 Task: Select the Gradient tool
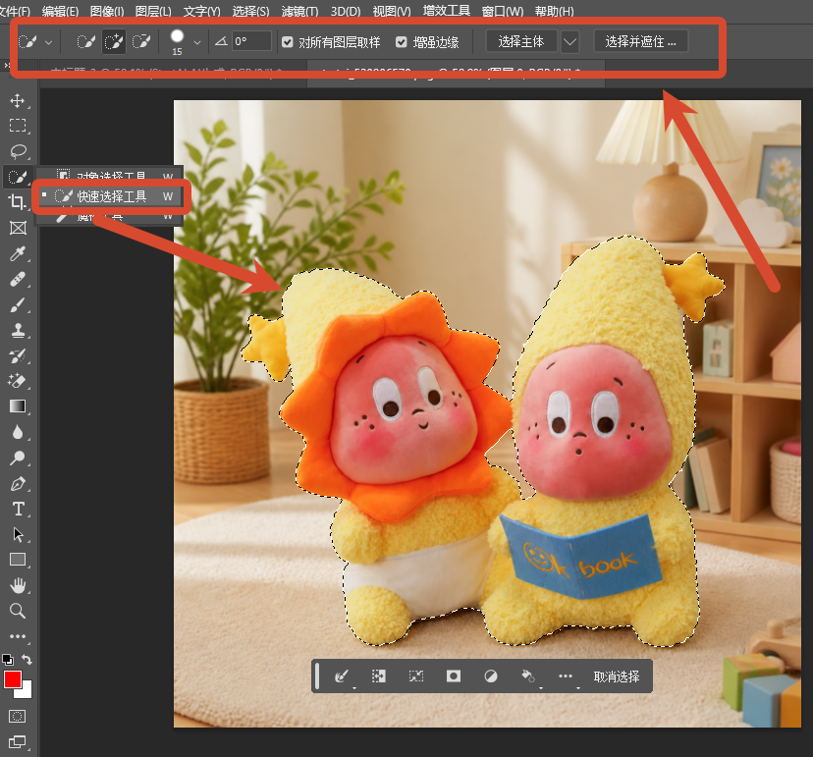coord(18,406)
